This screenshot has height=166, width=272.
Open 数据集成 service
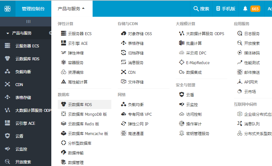click(194, 73)
